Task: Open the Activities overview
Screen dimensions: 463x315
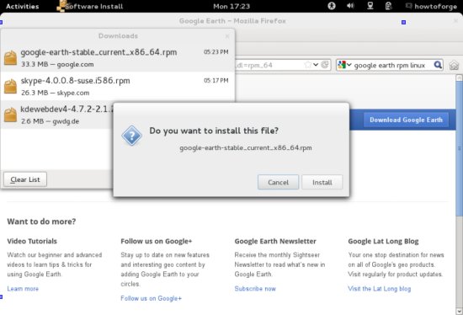Action: pos(23,6)
